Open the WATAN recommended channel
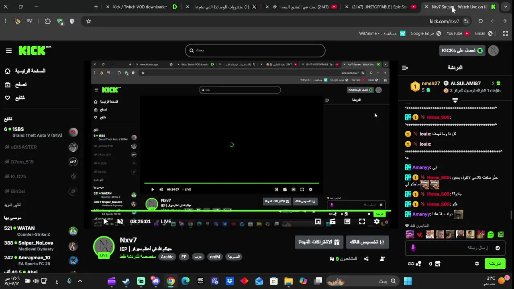The image size is (514, 289). (40, 231)
